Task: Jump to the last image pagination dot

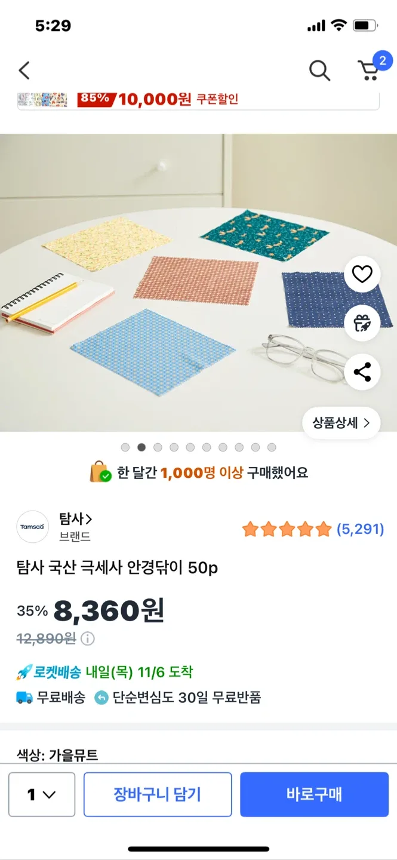Action: [x=272, y=447]
